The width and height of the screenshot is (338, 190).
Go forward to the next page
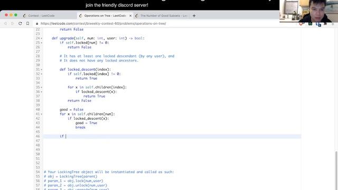(13, 23)
